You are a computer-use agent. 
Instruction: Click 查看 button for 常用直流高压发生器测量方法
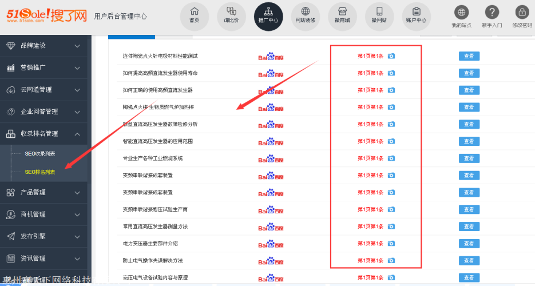(x=469, y=227)
